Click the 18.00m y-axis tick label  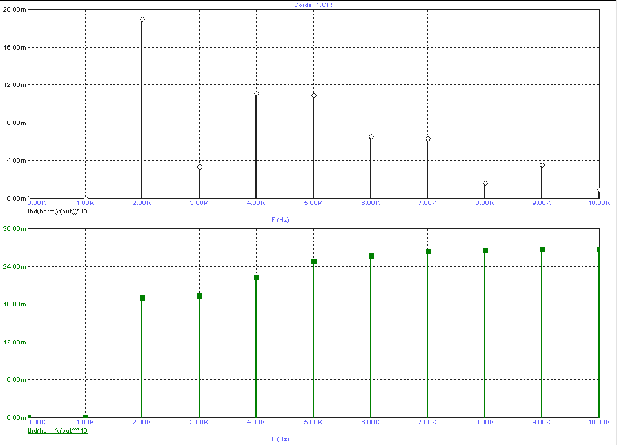click(14, 304)
